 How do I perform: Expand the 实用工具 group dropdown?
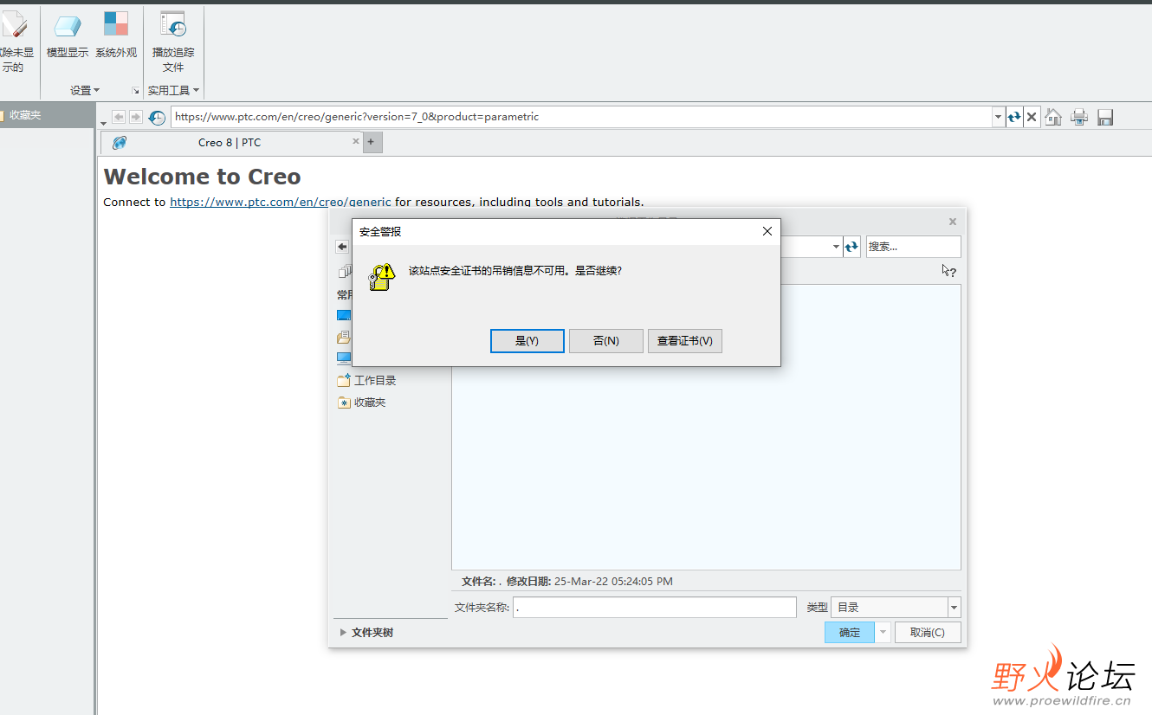coord(173,90)
